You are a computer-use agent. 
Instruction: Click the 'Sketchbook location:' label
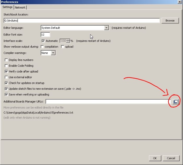click(16, 15)
